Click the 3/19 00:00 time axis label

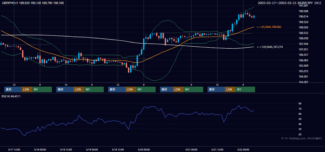coord(92,149)
